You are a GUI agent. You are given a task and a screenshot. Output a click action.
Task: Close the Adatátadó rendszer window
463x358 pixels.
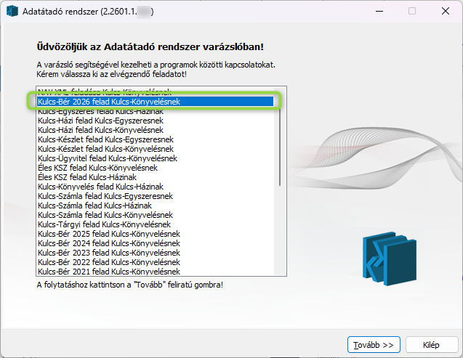point(446,11)
